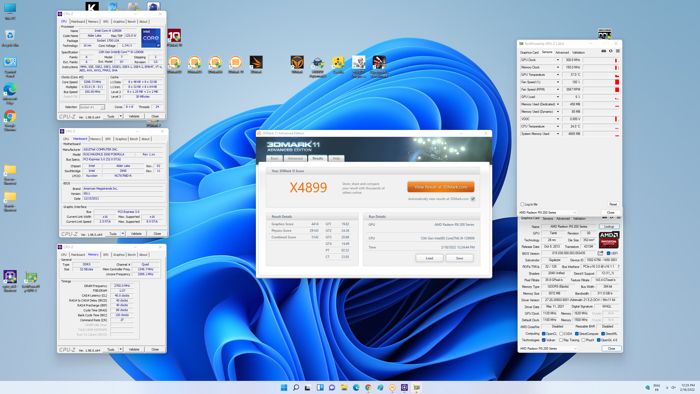Open taskbar Search icon
Image resolution: width=700 pixels, height=394 pixels.
(296, 387)
